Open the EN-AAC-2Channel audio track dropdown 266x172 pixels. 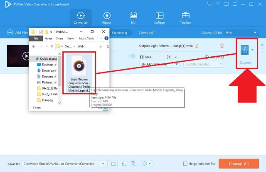click(x=159, y=64)
